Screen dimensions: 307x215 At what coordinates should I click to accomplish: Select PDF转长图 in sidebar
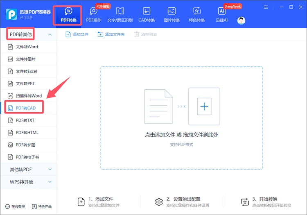click(28, 145)
